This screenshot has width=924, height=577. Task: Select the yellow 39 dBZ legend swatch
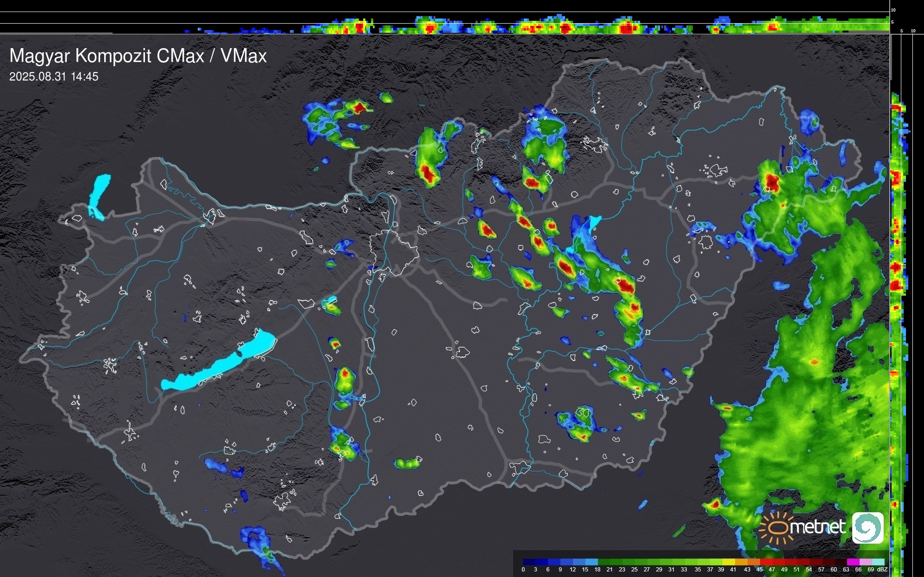pyautogui.click(x=729, y=562)
